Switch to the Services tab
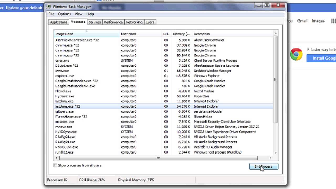336x189 pixels. pyautogui.click(x=94, y=22)
